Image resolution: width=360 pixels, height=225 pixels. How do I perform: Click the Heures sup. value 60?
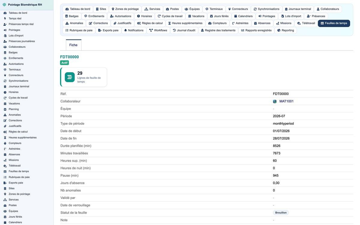pos(275,161)
